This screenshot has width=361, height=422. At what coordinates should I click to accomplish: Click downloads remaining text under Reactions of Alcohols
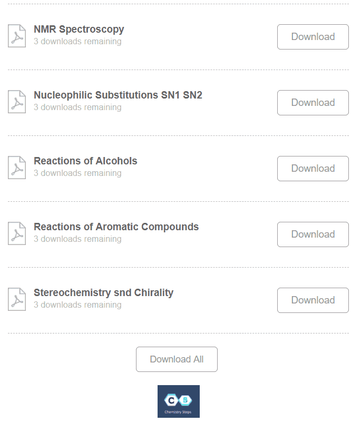tap(77, 173)
